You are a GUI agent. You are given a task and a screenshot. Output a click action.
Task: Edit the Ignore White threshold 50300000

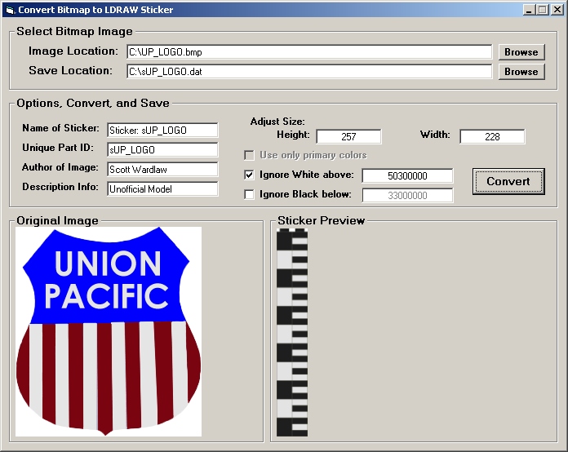pos(407,176)
